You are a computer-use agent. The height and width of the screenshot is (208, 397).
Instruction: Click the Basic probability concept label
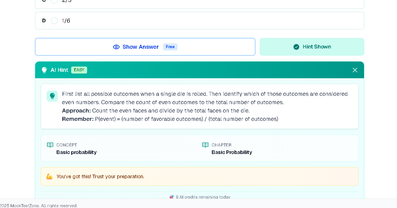76,152
